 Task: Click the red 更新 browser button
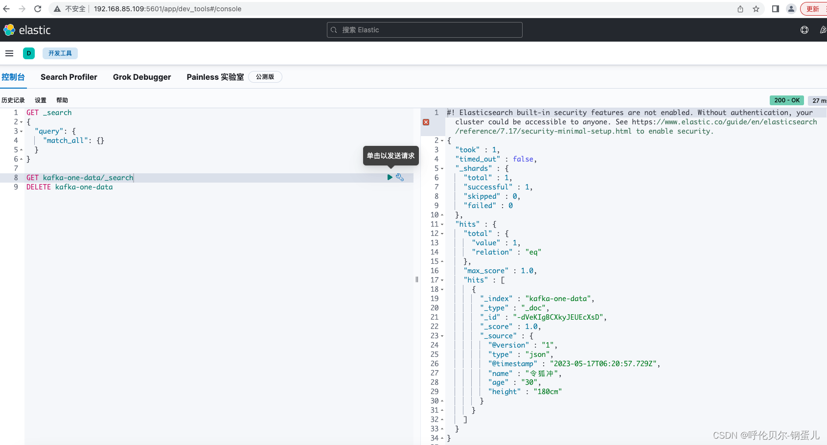[814, 9]
